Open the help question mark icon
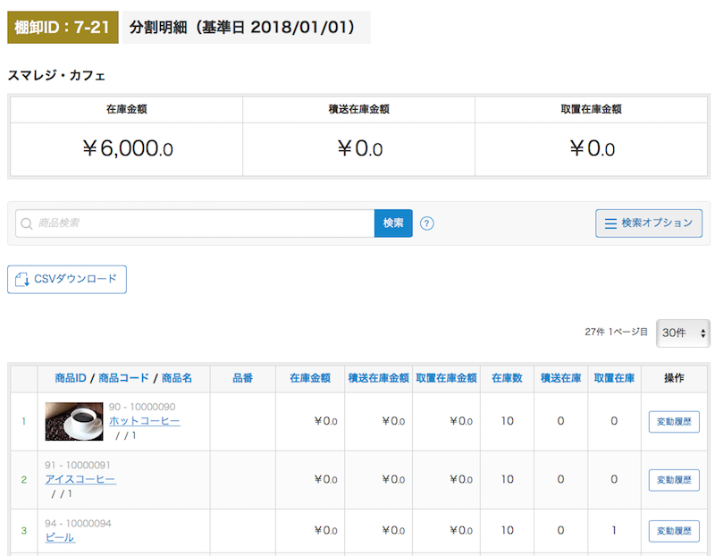The width and height of the screenshot is (715, 556). pyautogui.click(x=427, y=223)
